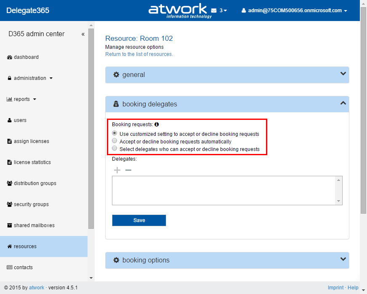Click the page vertical scrollbar thumb
Screen dimensions: 367x294
pyautogui.click(x=363, y=110)
